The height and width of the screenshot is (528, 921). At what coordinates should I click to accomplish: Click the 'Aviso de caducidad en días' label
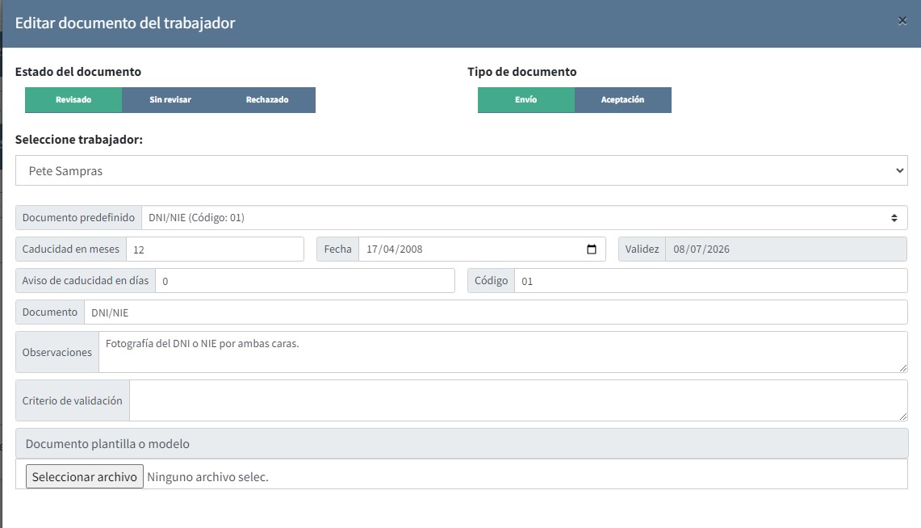tap(86, 281)
